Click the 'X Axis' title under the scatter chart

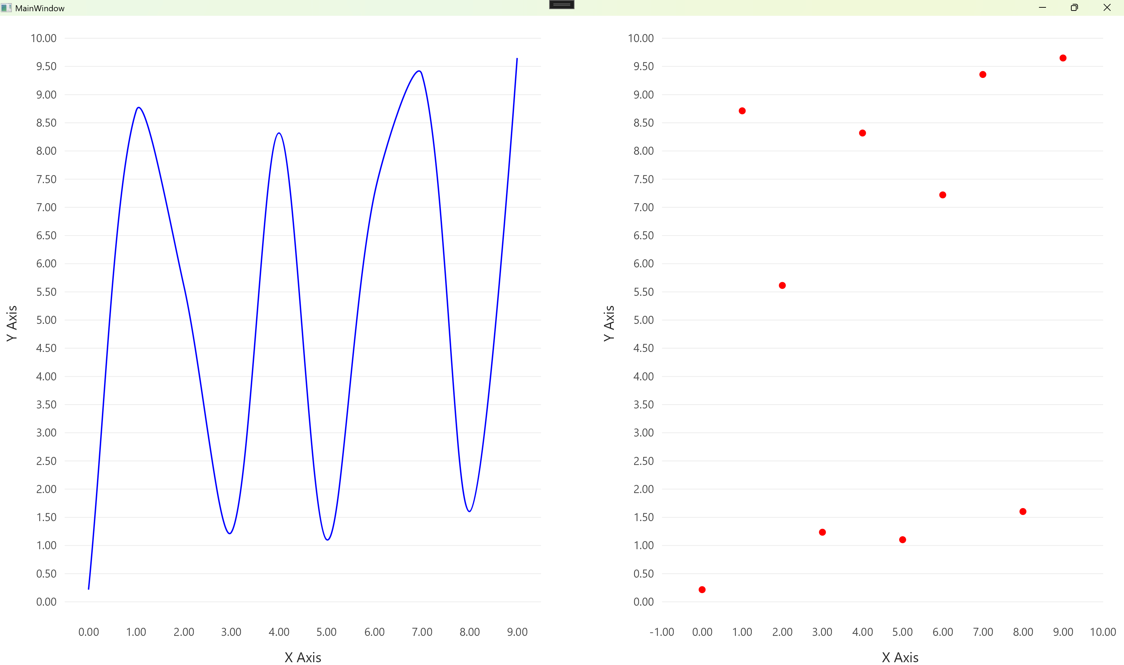point(900,657)
